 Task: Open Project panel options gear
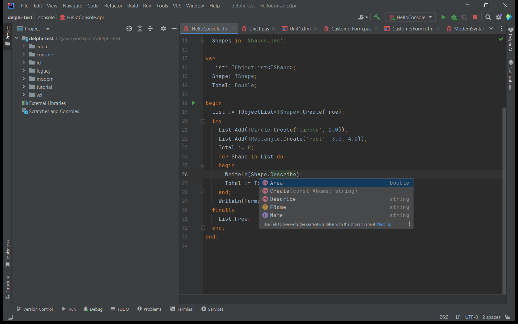point(163,29)
